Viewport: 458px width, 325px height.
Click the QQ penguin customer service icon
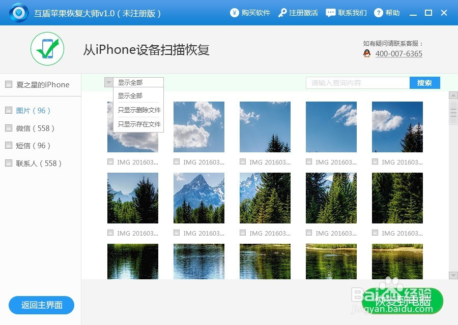click(367, 53)
